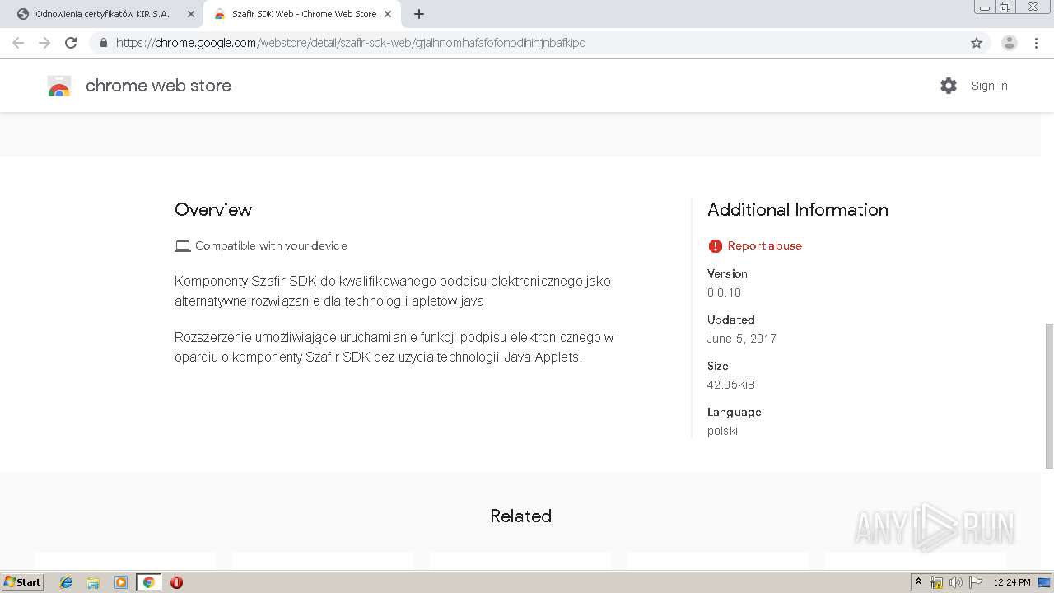Open the Windows Start menu
The image size is (1054, 593).
tap(23, 581)
